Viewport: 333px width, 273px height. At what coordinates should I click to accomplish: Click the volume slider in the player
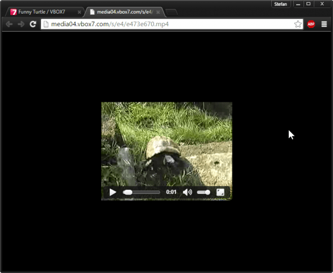pos(203,192)
